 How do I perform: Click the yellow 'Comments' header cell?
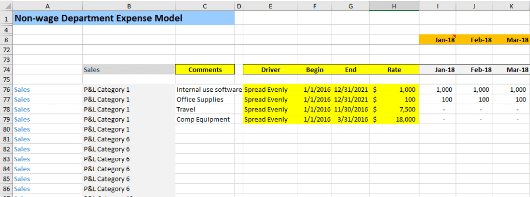click(x=205, y=70)
